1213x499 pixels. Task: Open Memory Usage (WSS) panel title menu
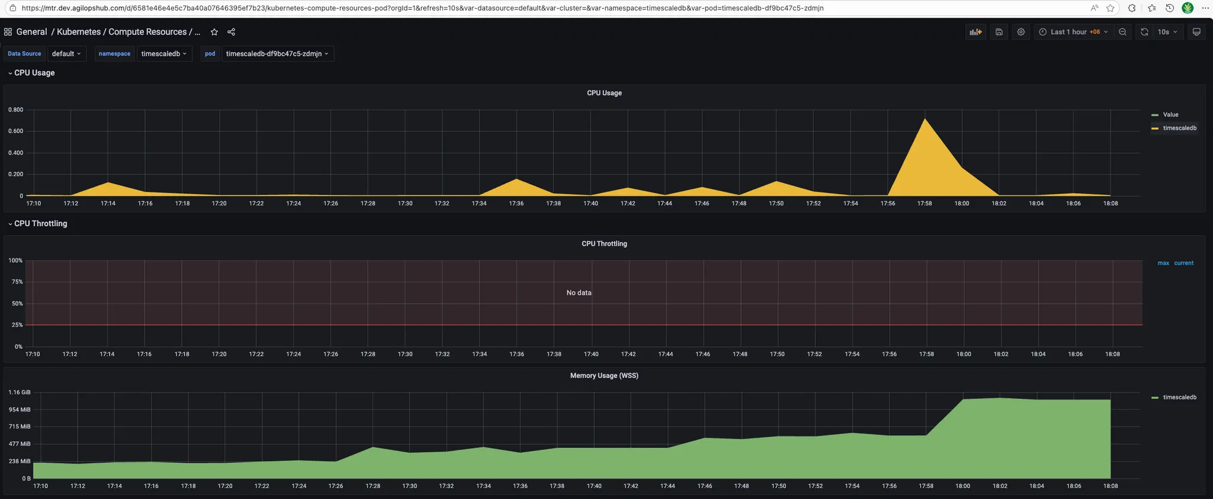[604, 376]
